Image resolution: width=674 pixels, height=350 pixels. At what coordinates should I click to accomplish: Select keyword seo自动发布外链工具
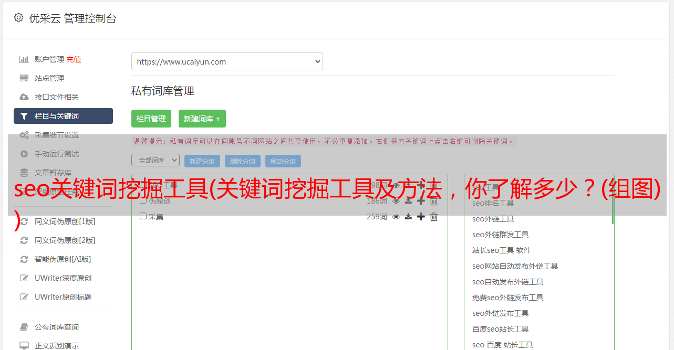point(508,282)
